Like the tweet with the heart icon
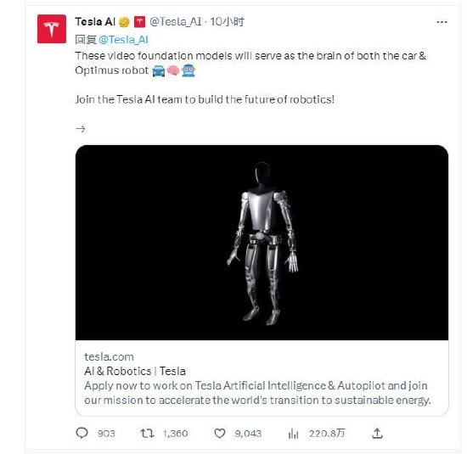 click(x=220, y=433)
